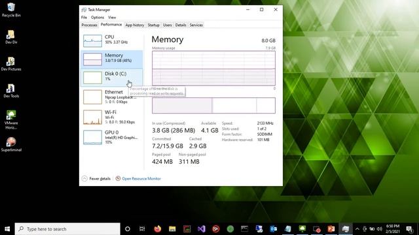Open Visual Studio from the taskbar

pos(202,229)
